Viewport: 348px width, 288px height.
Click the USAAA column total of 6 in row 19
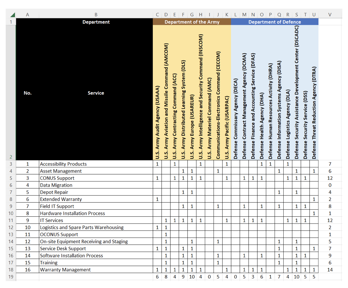pyautogui.click(x=157, y=277)
